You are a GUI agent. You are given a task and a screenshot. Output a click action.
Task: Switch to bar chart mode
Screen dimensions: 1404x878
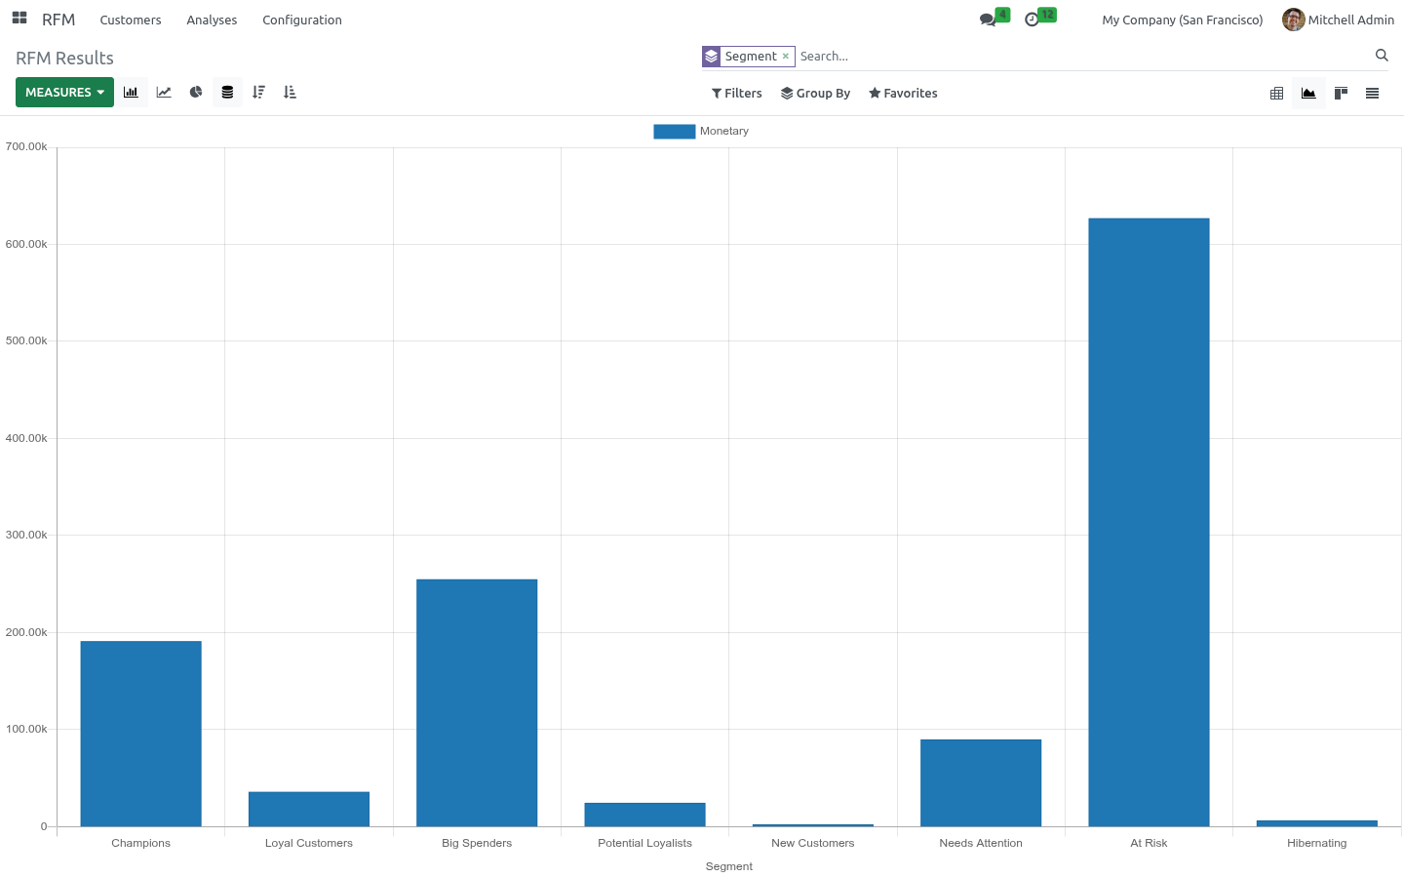click(x=132, y=93)
